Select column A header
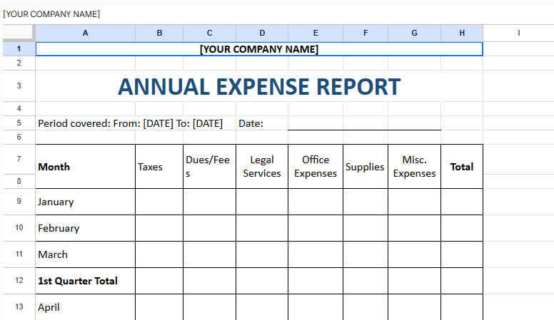The image size is (554, 320). click(x=85, y=33)
